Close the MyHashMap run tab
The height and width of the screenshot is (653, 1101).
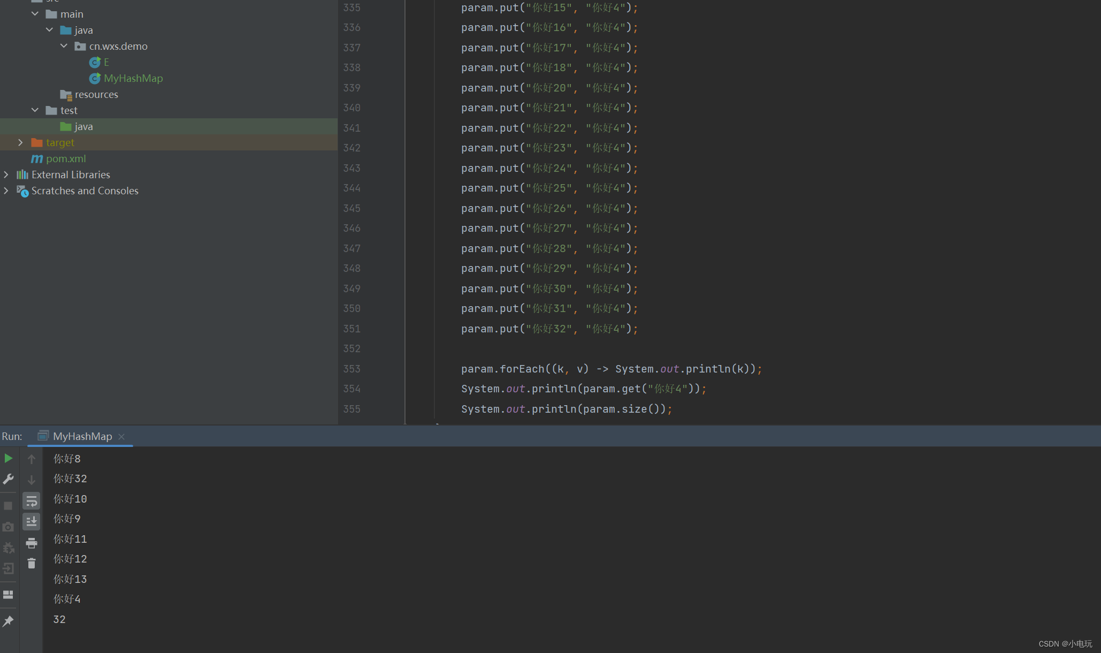click(121, 437)
